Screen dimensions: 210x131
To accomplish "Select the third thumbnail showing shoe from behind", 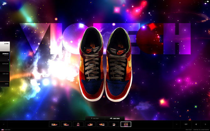I will tap(78, 124).
